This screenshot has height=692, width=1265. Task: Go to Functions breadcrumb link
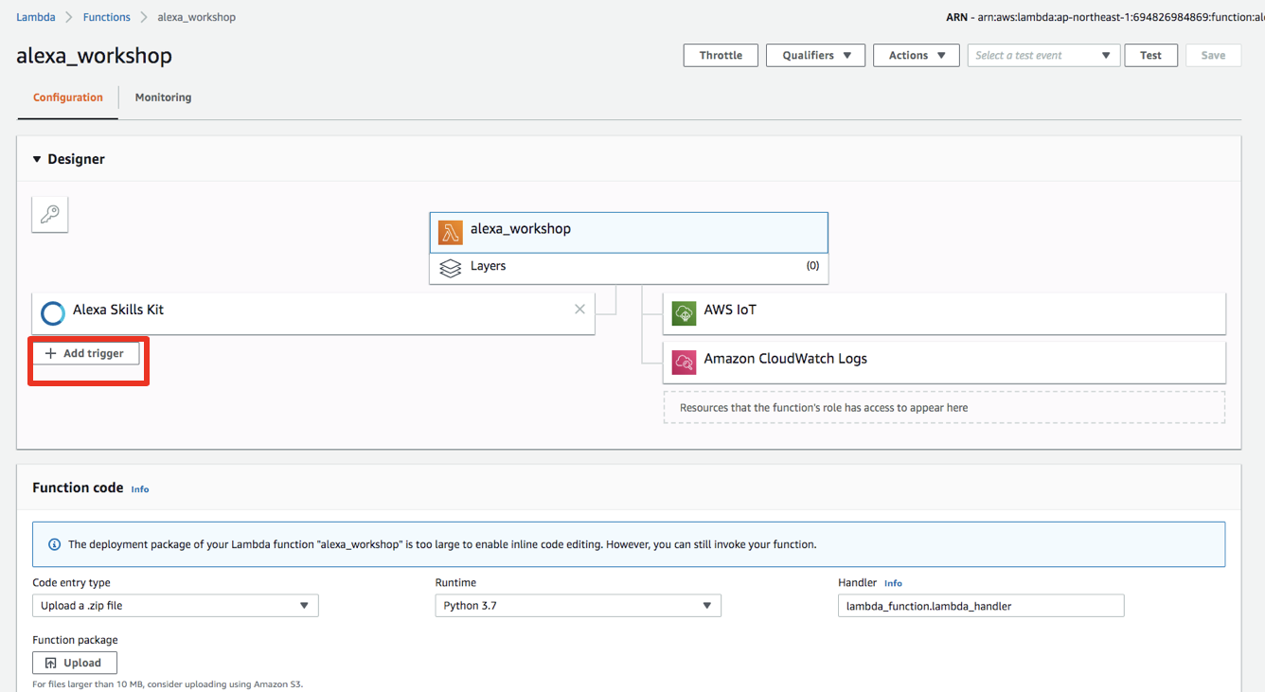pos(107,17)
